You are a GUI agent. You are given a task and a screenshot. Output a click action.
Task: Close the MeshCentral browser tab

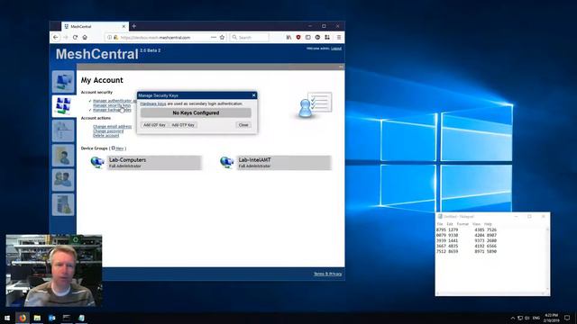124,26
